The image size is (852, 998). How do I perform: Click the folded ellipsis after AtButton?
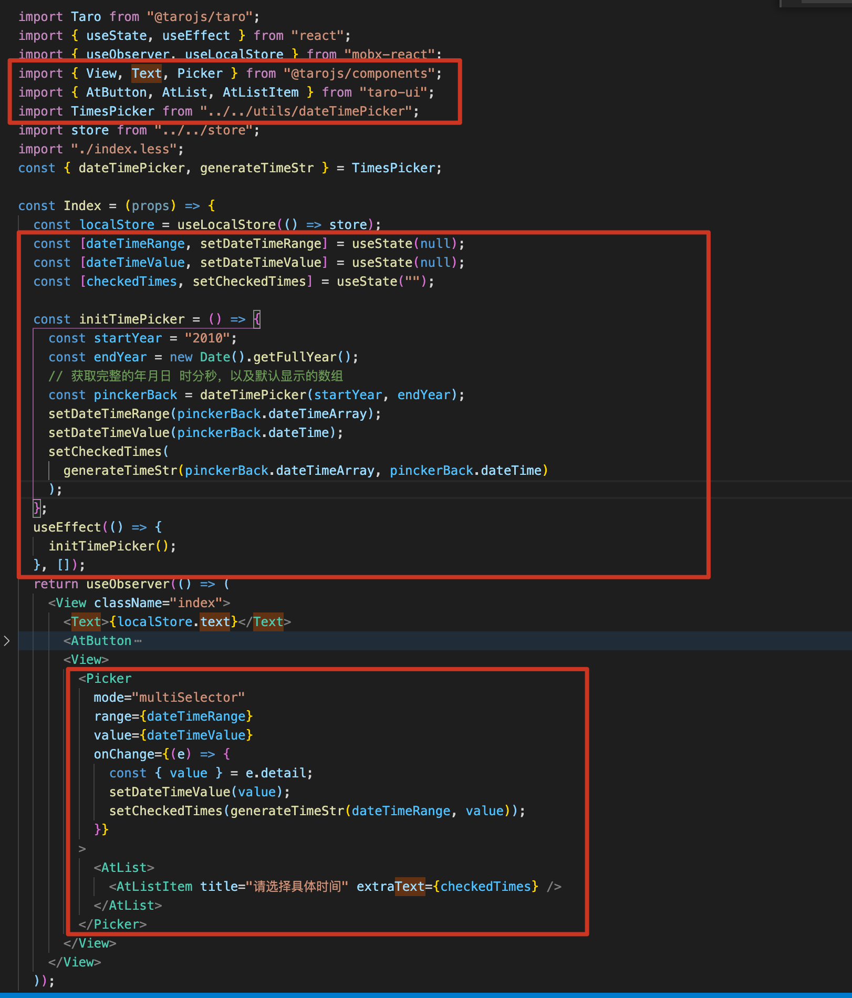coord(138,641)
